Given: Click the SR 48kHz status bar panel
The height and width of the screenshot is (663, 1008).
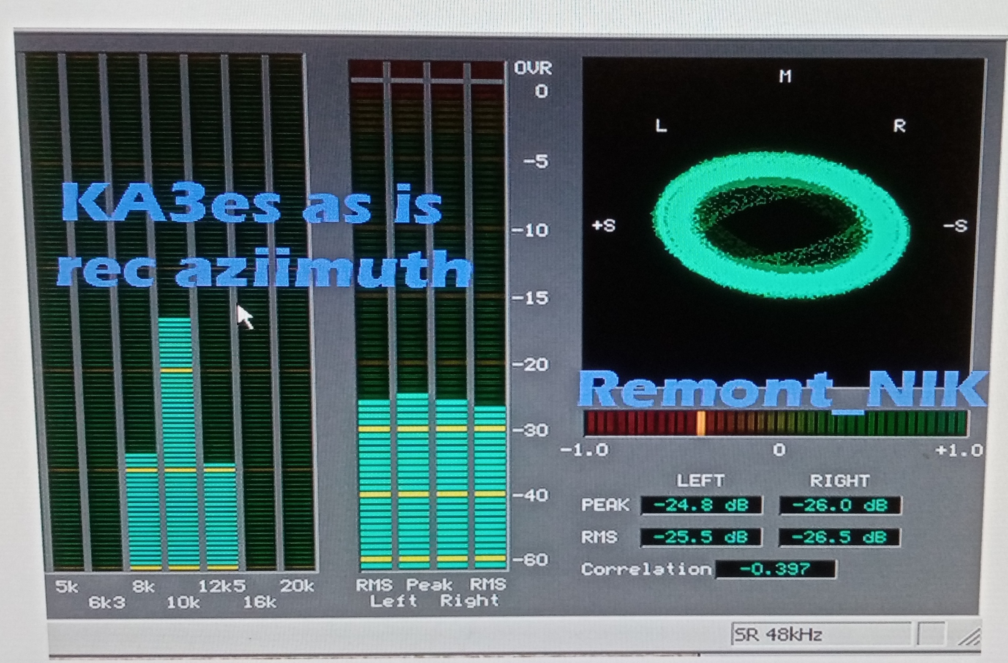Looking at the screenshot, I should tap(821, 634).
